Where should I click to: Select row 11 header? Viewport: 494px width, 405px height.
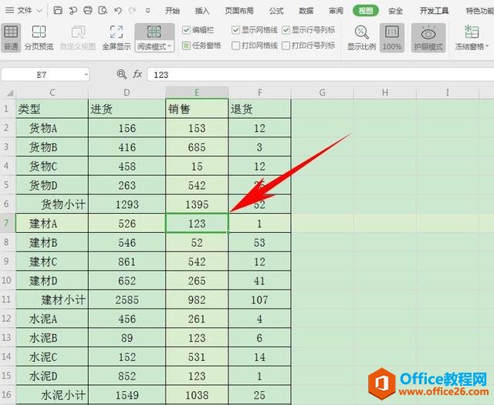coord(7,299)
